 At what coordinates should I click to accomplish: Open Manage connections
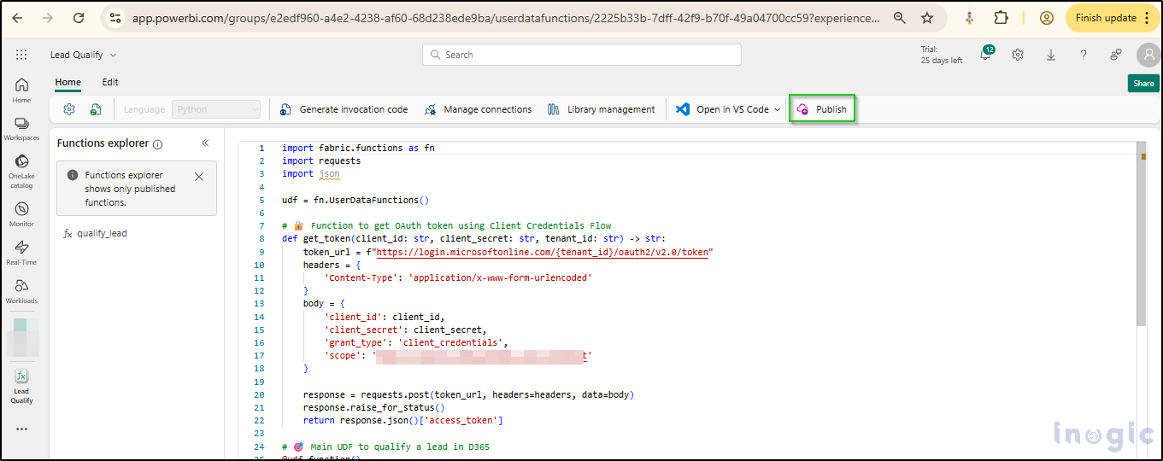tap(478, 109)
